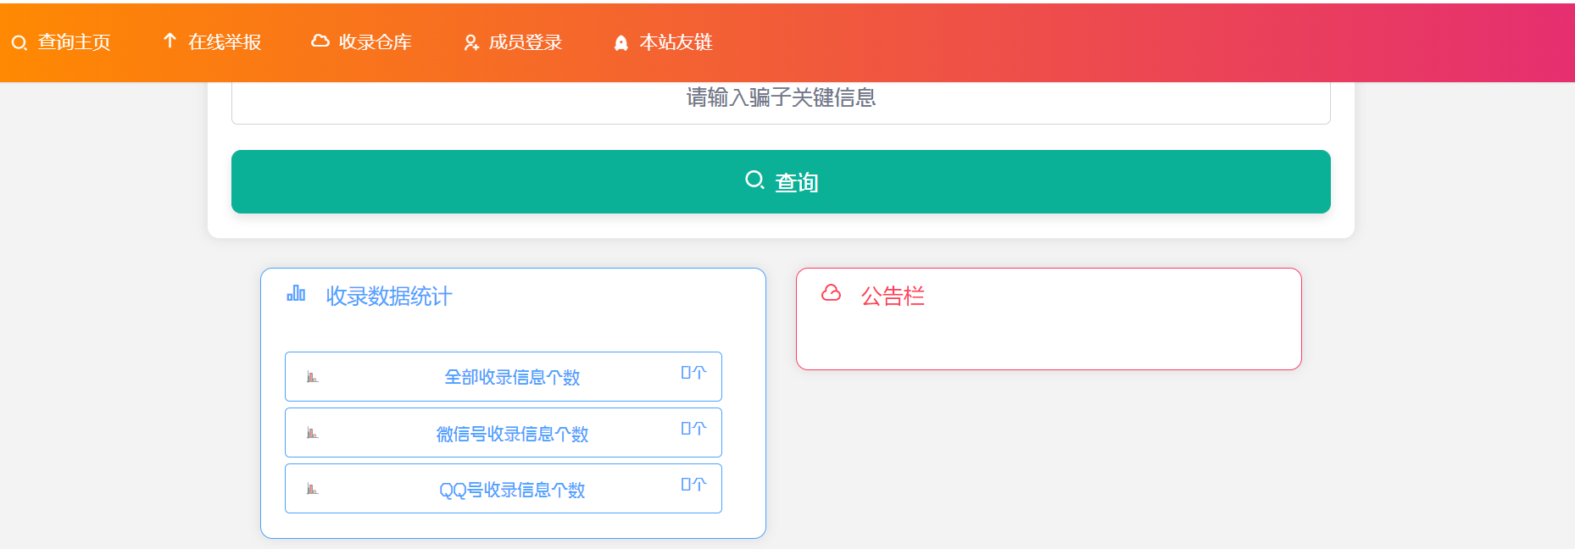
Task: Click the chart icon in the 微信号收录信息个数 row
Action: point(313,432)
